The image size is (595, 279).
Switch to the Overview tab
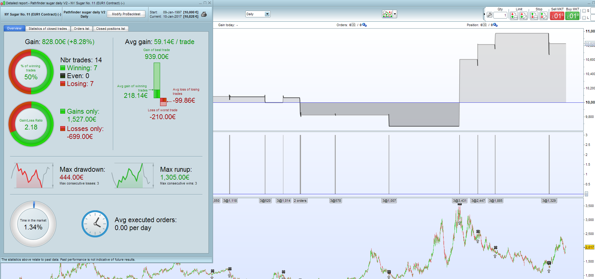pos(14,29)
